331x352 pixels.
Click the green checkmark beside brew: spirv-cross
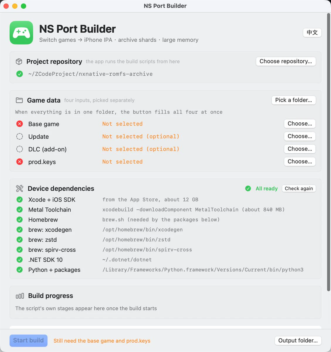(x=20, y=250)
